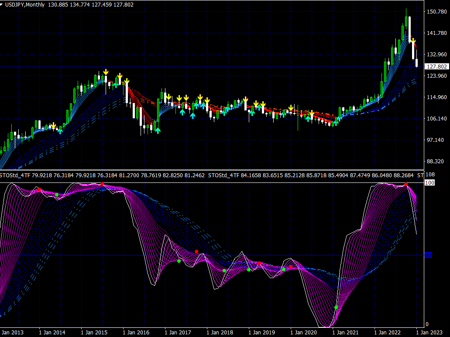This screenshot has width=450, height=337.
Task: Click the yellow sell arrow near the 2022 peak
Action: click(412, 41)
